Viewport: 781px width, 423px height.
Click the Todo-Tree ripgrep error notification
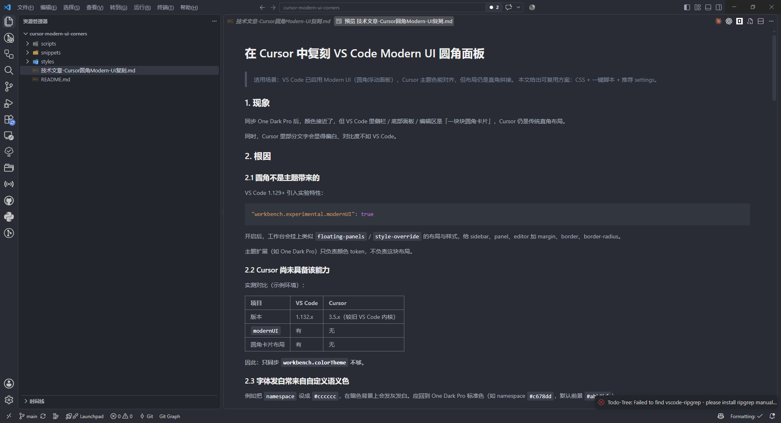[x=688, y=402]
